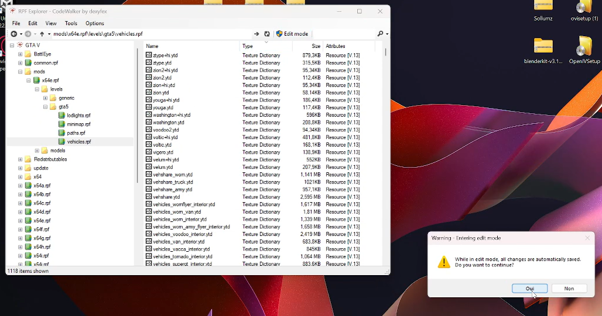This screenshot has width=602, height=316.
Task: Open the OpenIVSetup desktop icon
Action: [x=584, y=47]
